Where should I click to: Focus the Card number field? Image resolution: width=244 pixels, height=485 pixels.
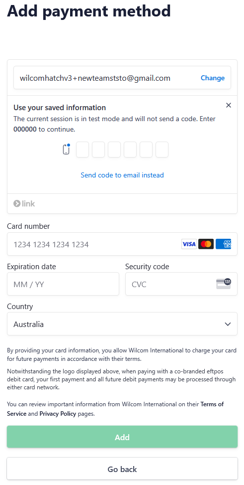click(122, 244)
